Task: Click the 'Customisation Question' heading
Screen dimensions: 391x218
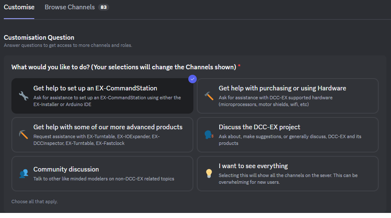Action: click(x=39, y=37)
